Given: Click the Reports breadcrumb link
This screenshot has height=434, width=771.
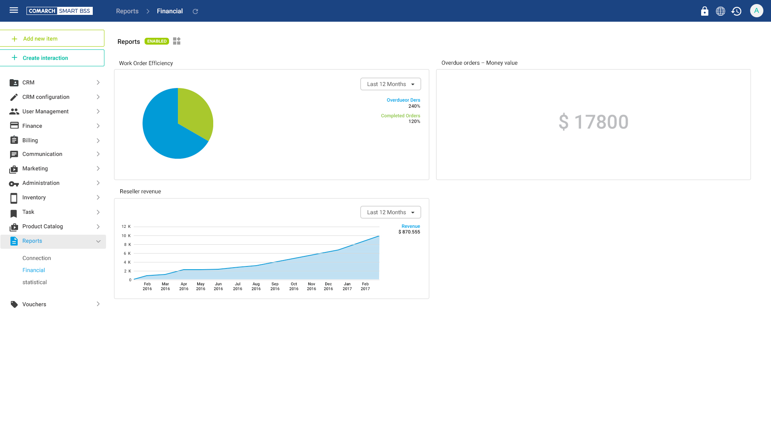Looking at the screenshot, I should click(127, 11).
